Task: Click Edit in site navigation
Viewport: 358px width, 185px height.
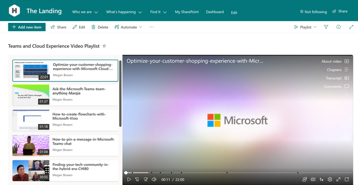Action: (234, 12)
